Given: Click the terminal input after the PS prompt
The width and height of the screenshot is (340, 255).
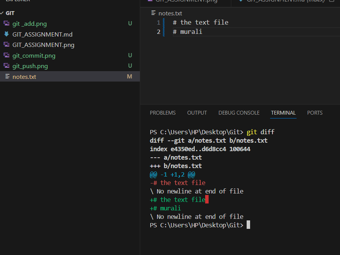Looking at the screenshot, I should [248, 225].
